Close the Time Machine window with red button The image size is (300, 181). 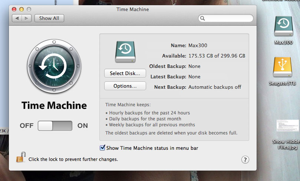14,9
